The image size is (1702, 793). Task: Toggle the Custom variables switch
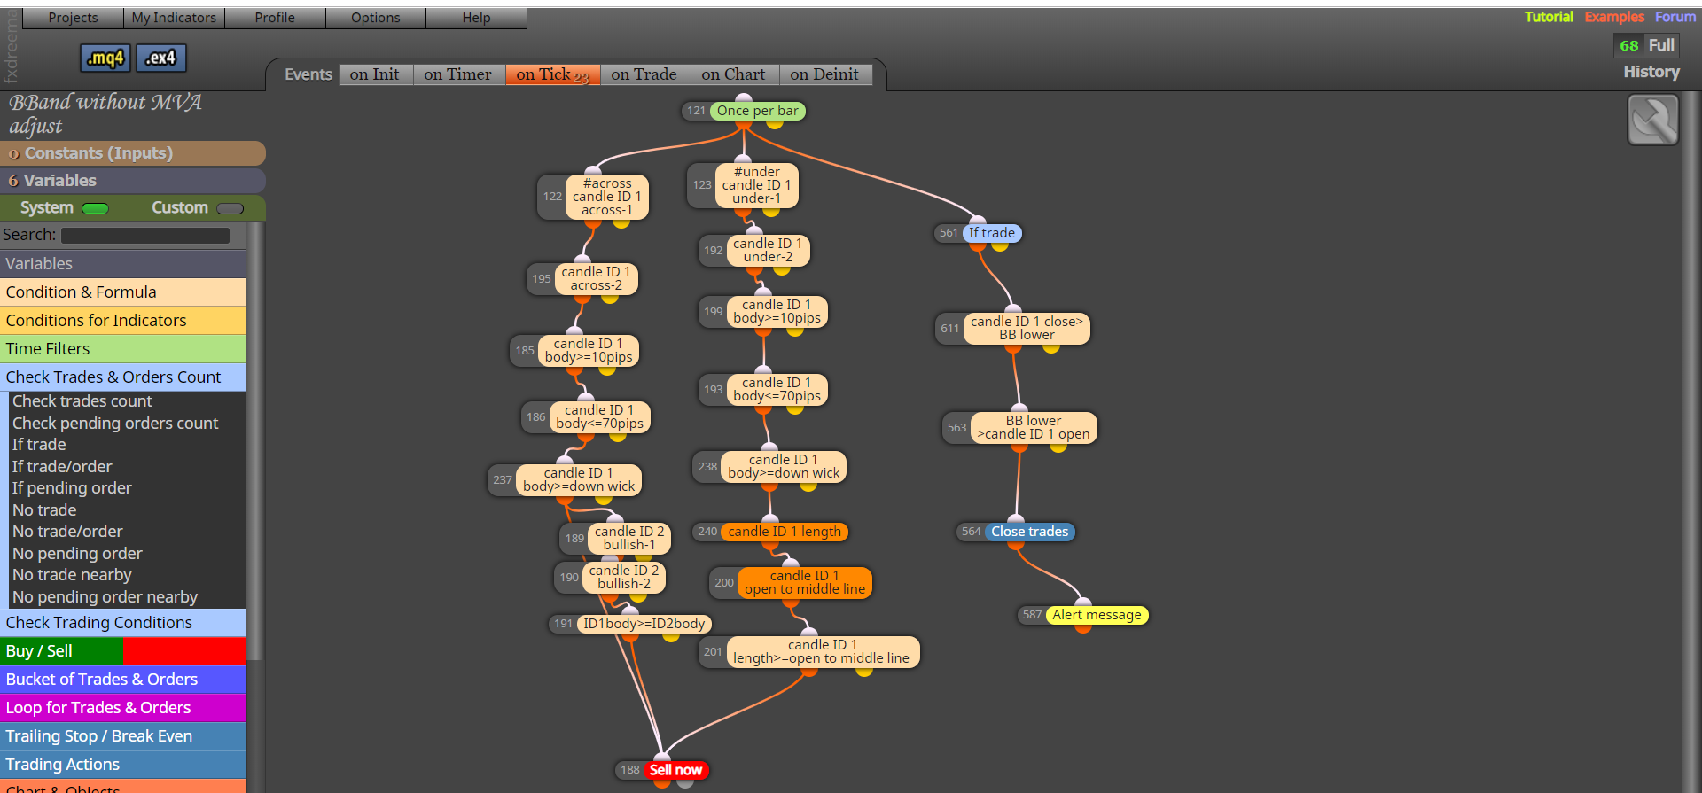(230, 209)
